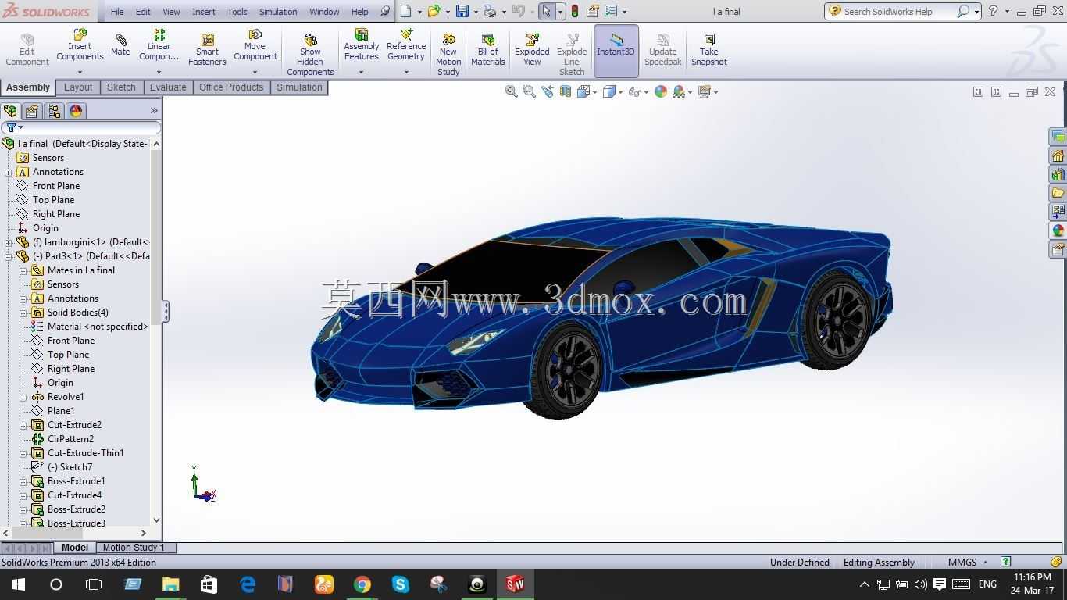The width and height of the screenshot is (1067, 600).
Task: Click the Zoom to Fit icon
Action: (511, 92)
